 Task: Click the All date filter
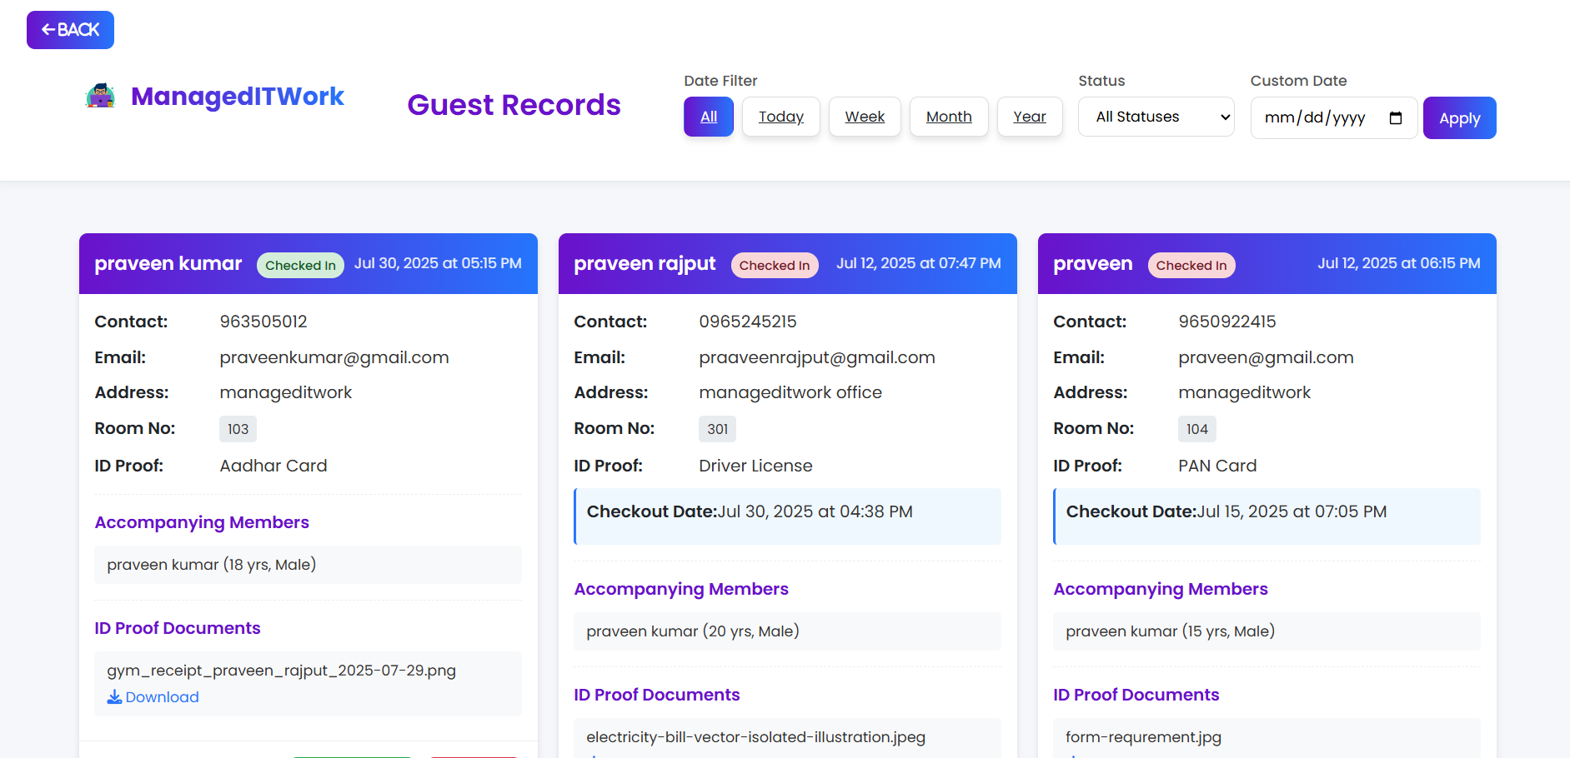708,117
